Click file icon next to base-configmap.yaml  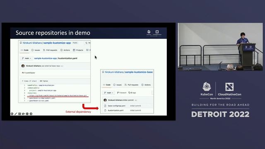point(105,106)
